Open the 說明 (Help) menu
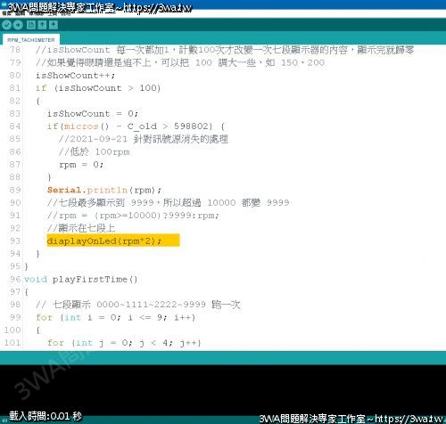 click(65, 13)
